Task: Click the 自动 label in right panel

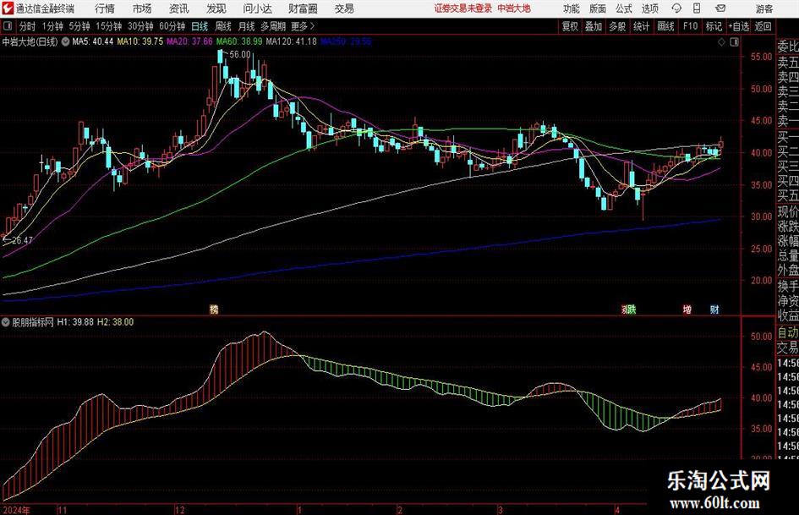Action: (788, 332)
